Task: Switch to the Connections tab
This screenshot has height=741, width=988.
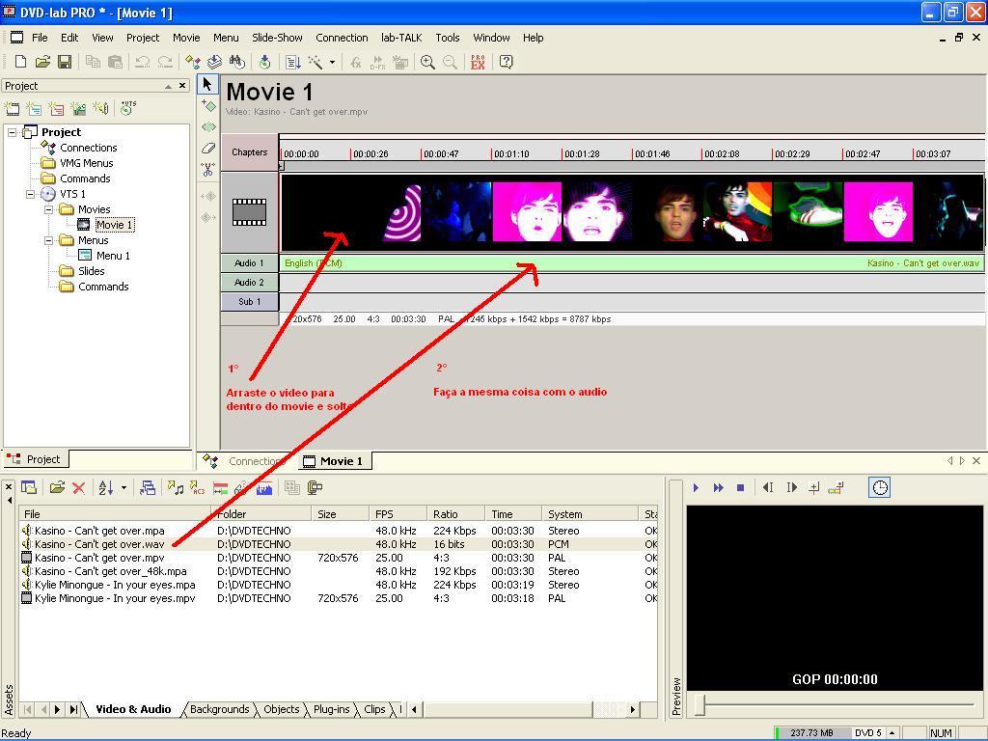Action: (256, 461)
